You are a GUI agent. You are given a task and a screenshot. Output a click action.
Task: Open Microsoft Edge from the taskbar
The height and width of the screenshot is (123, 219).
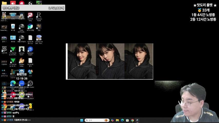(x=122, y=120)
